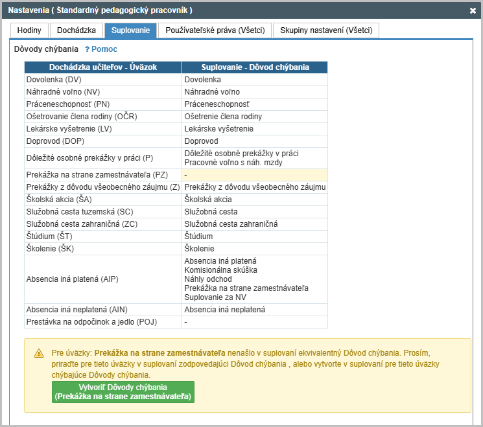The width and height of the screenshot is (483, 427).
Task: Select the Komisionálna skúška entry
Action: [220, 270]
